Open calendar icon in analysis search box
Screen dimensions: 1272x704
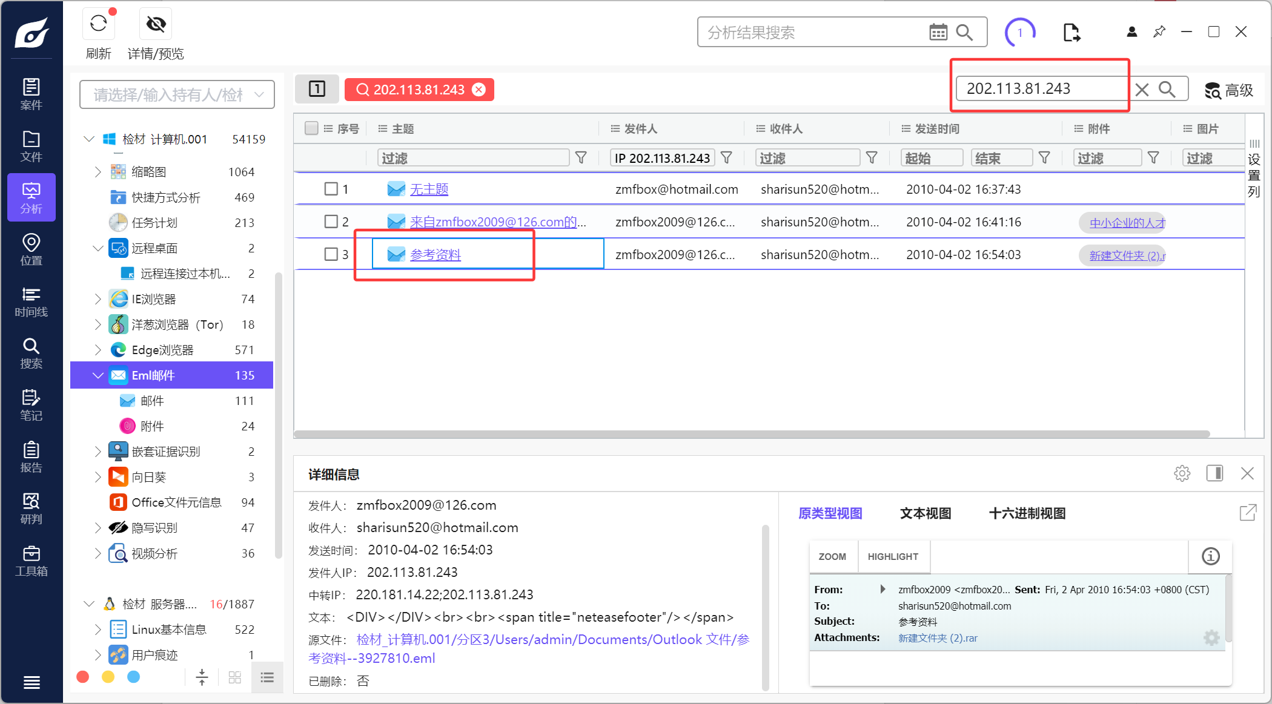coord(938,32)
